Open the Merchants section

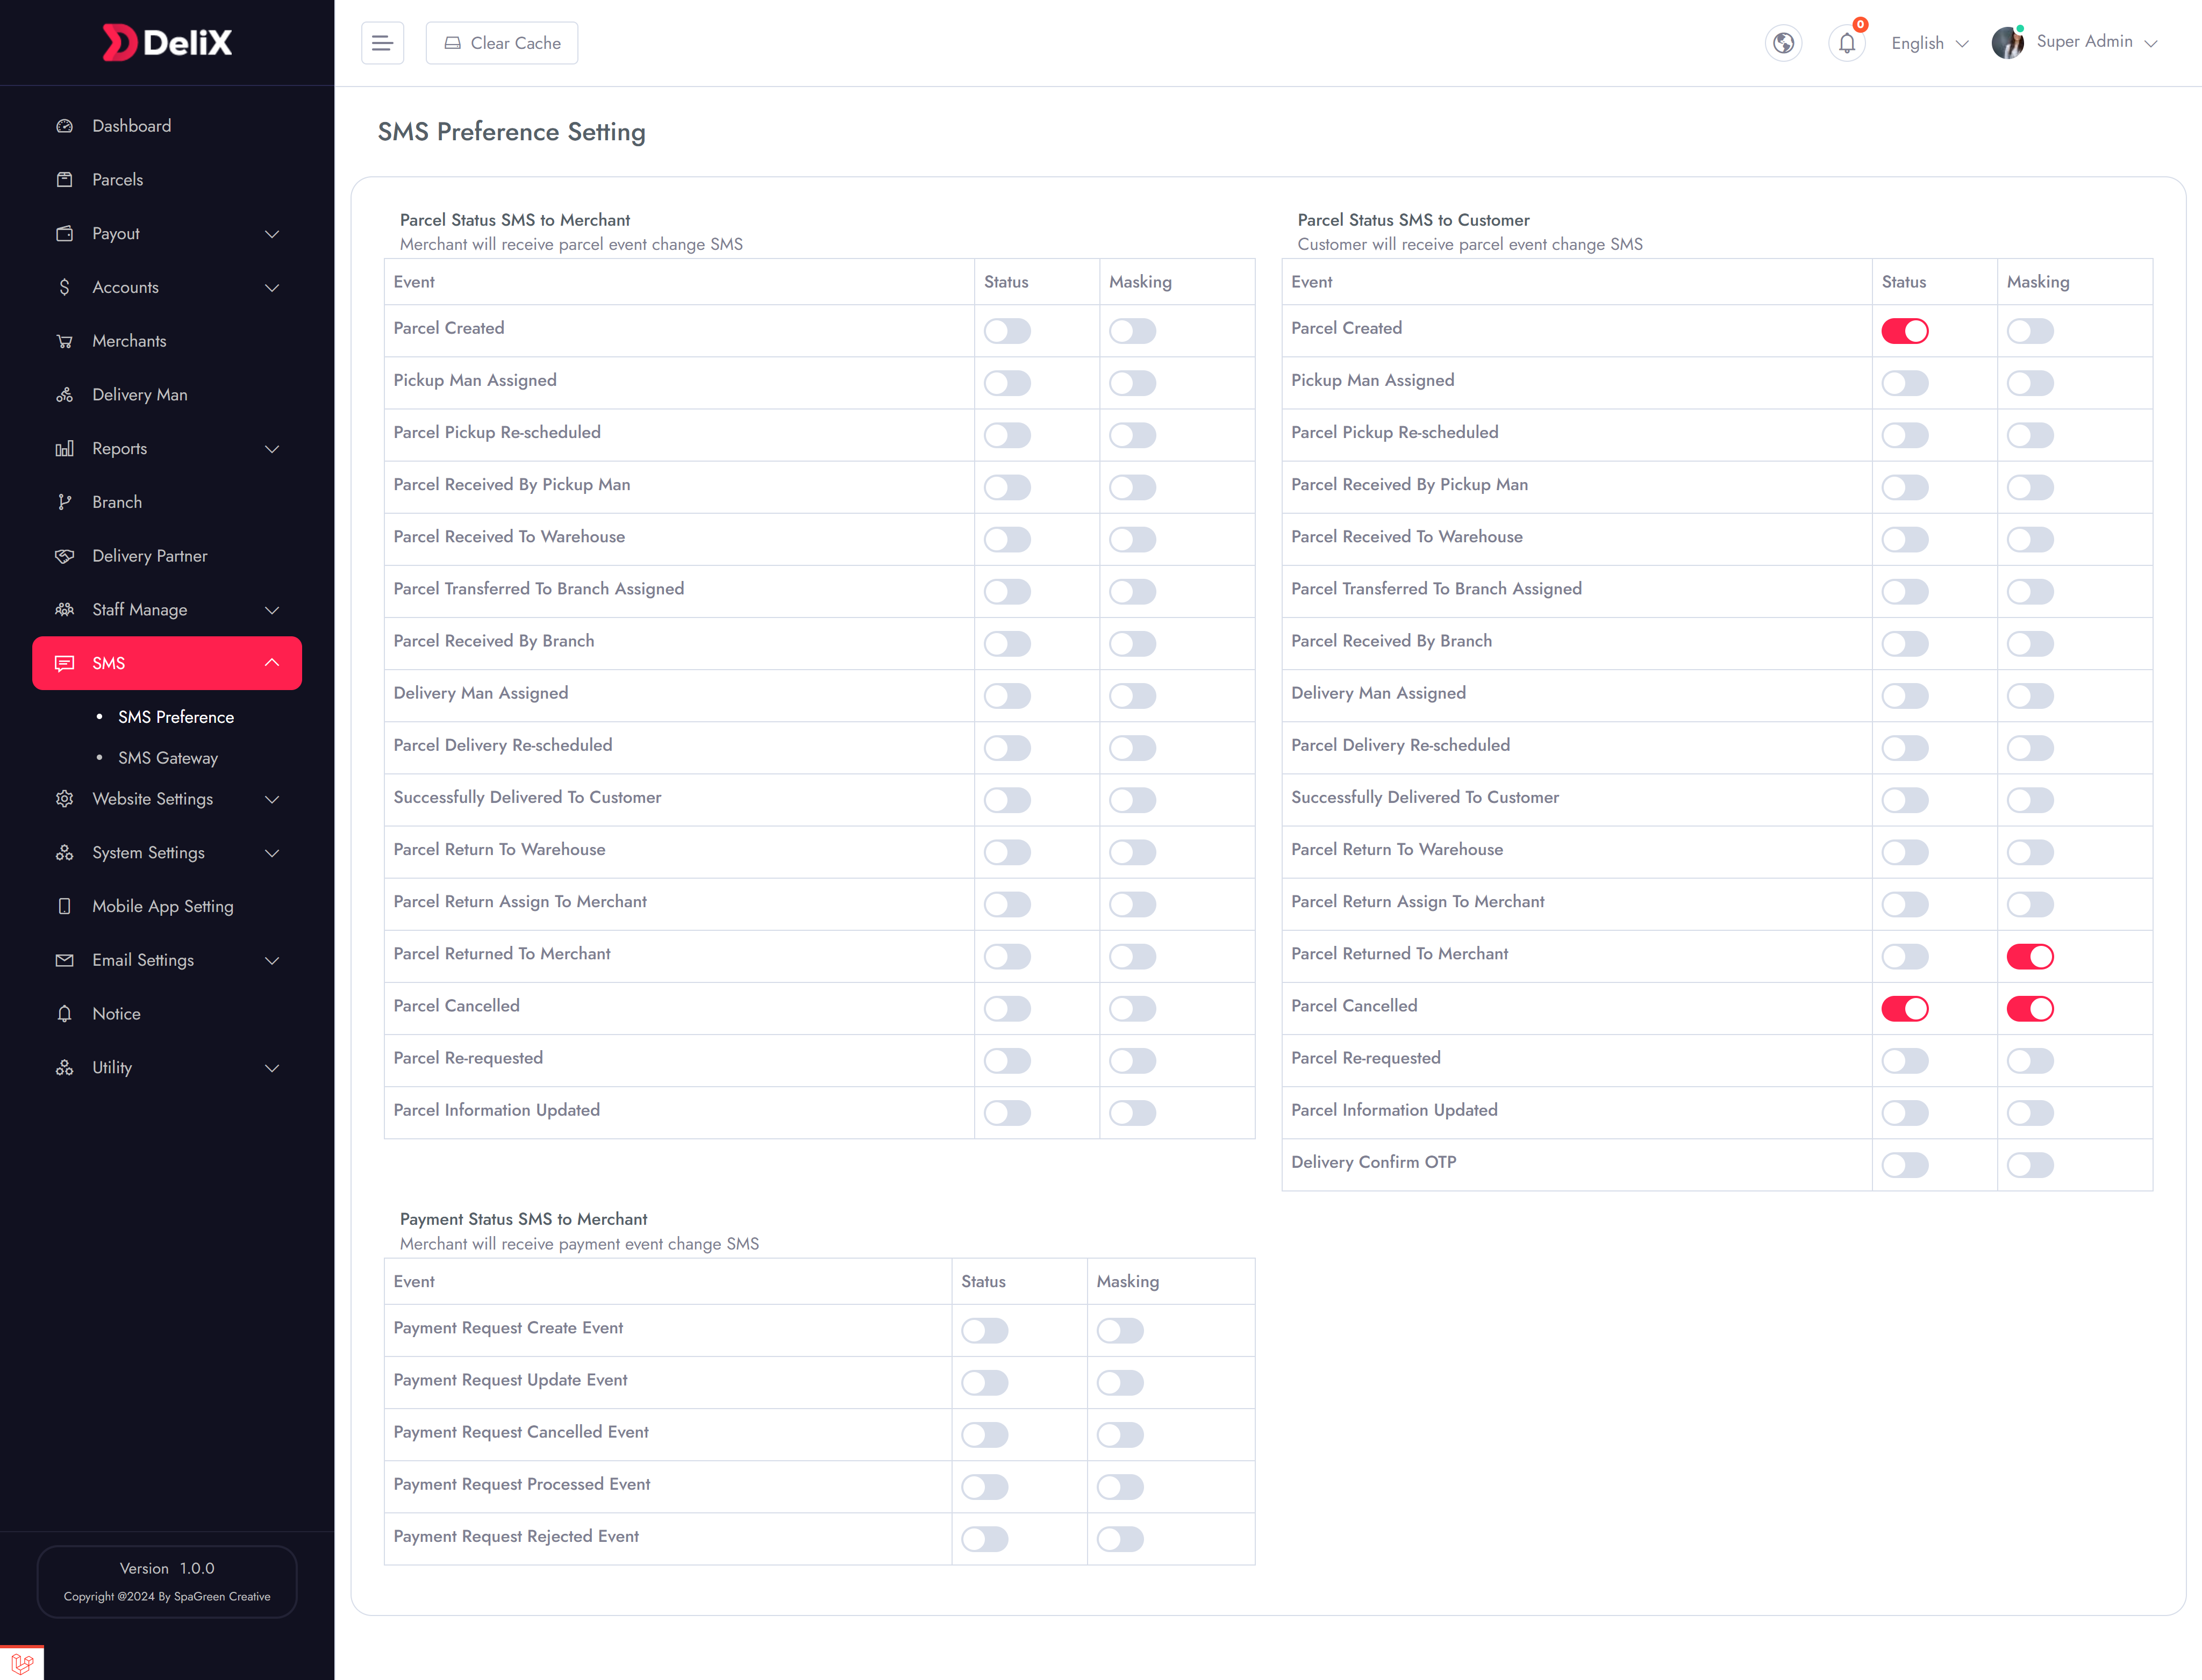pyautogui.click(x=128, y=340)
